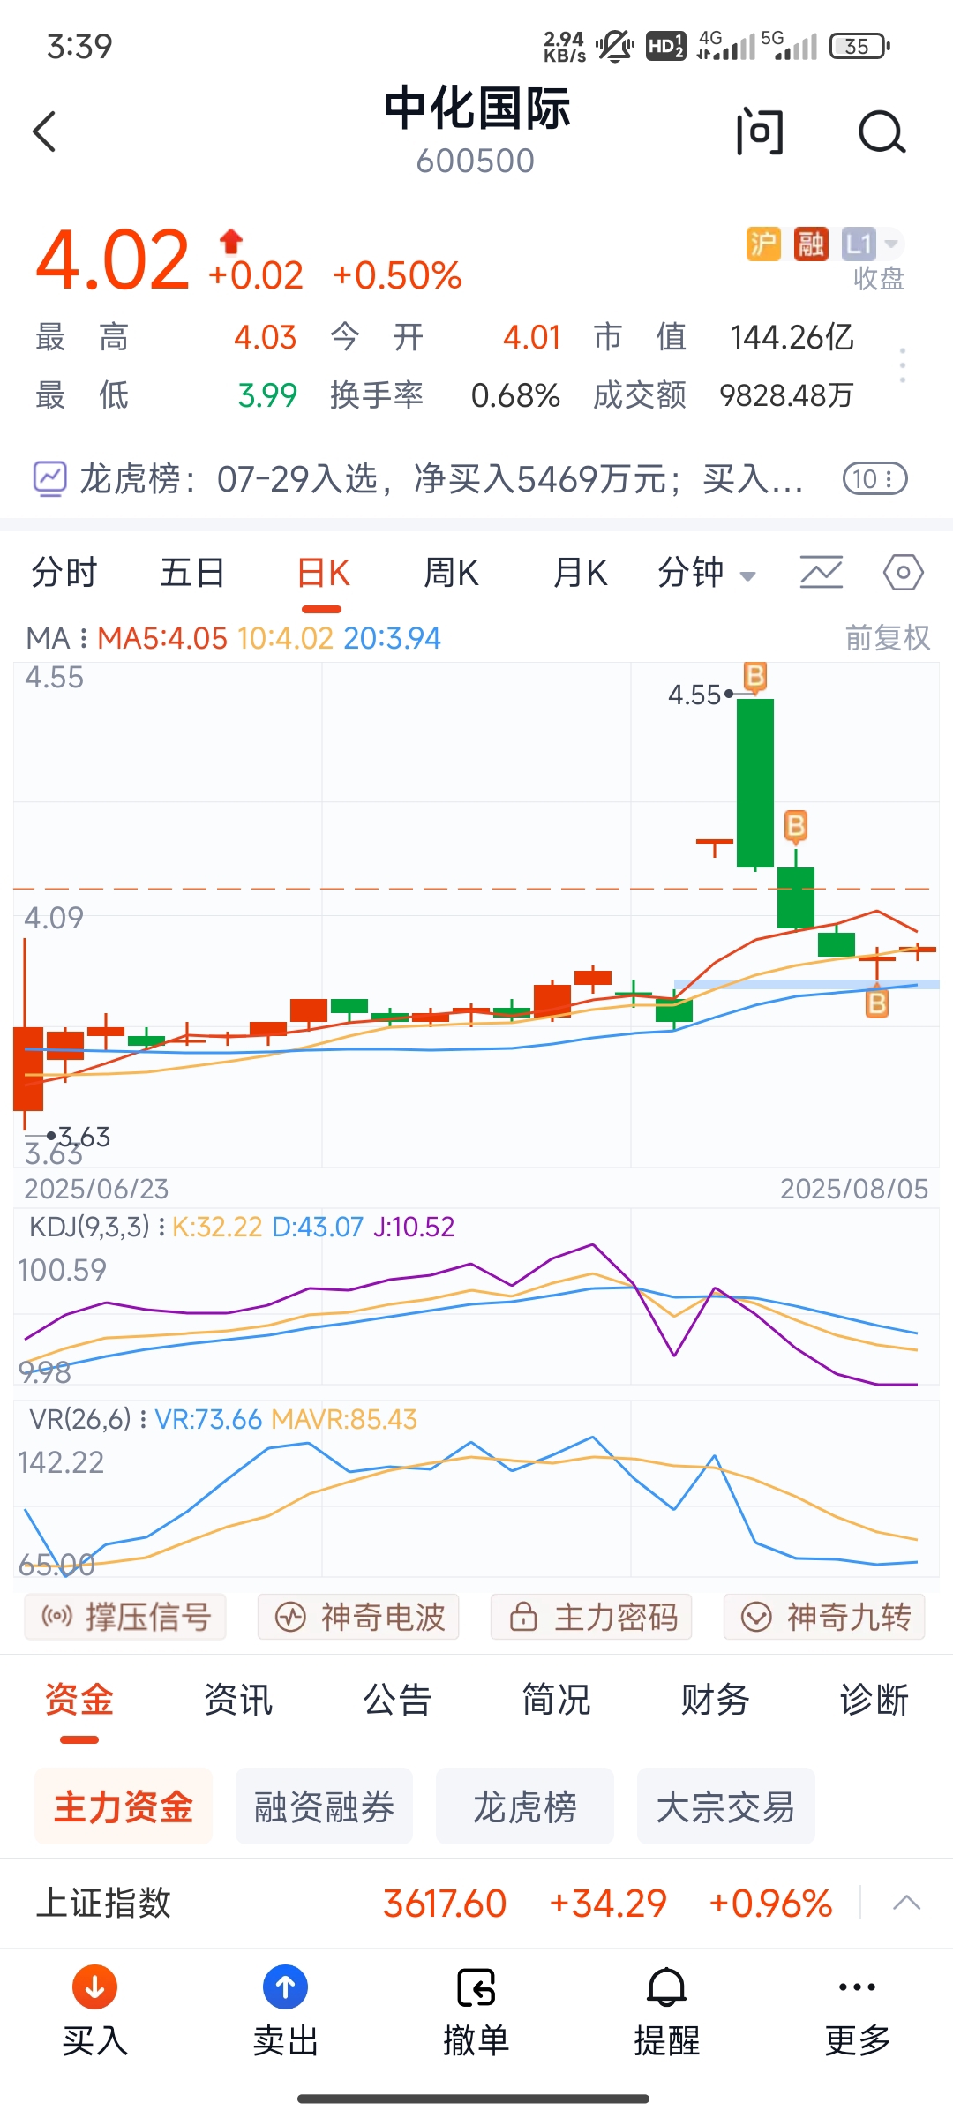Screen dimensions: 953x2118
Task: Tap the price 4.02
Action: (x=113, y=259)
